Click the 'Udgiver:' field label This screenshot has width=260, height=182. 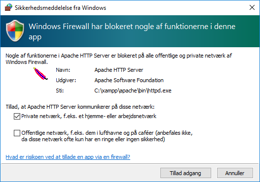pyautogui.click(x=66, y=80)
